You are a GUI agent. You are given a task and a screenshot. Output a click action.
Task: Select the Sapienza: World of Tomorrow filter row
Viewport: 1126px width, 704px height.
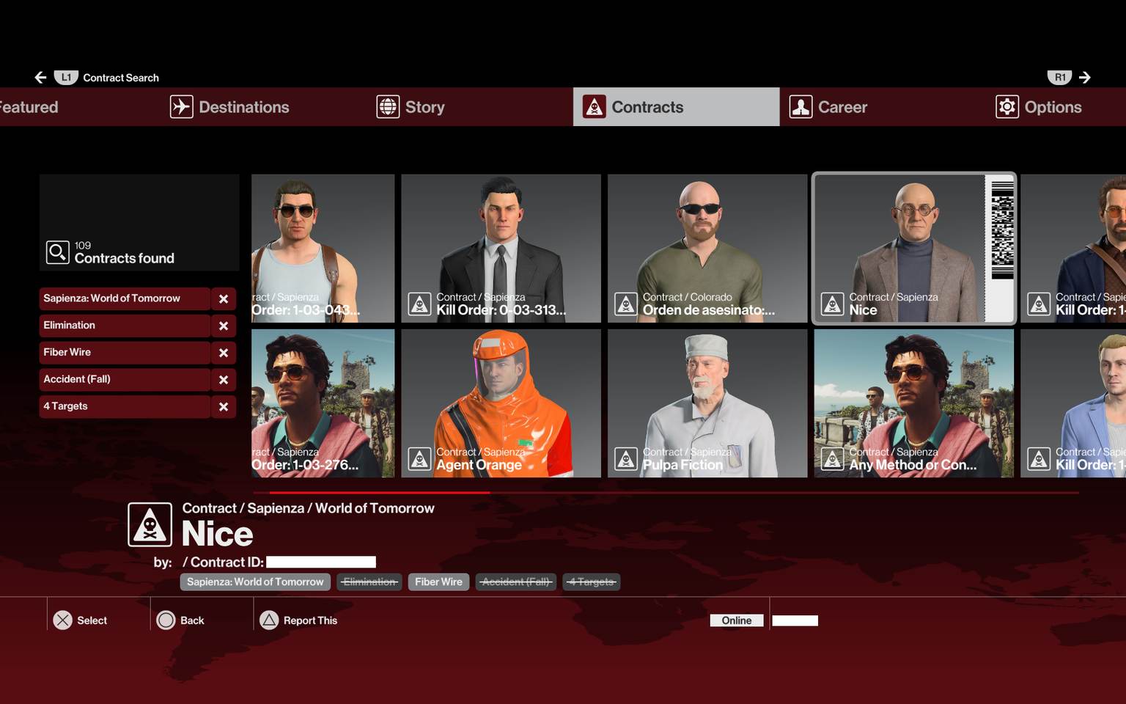pyautogui.click(x=125, y=298)
